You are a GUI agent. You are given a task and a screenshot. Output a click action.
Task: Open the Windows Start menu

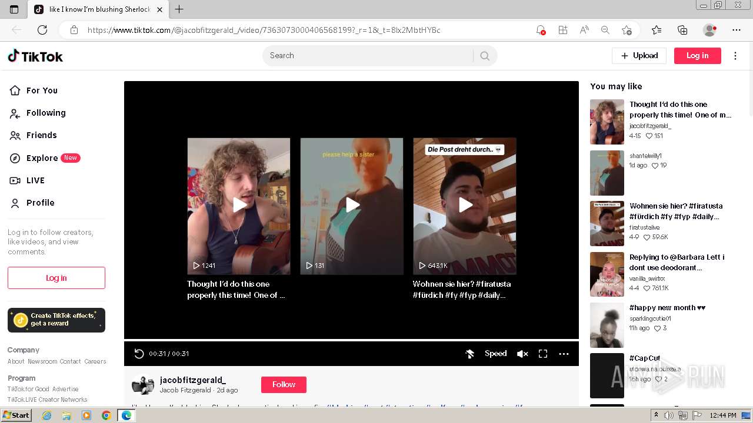click(16, 415)
